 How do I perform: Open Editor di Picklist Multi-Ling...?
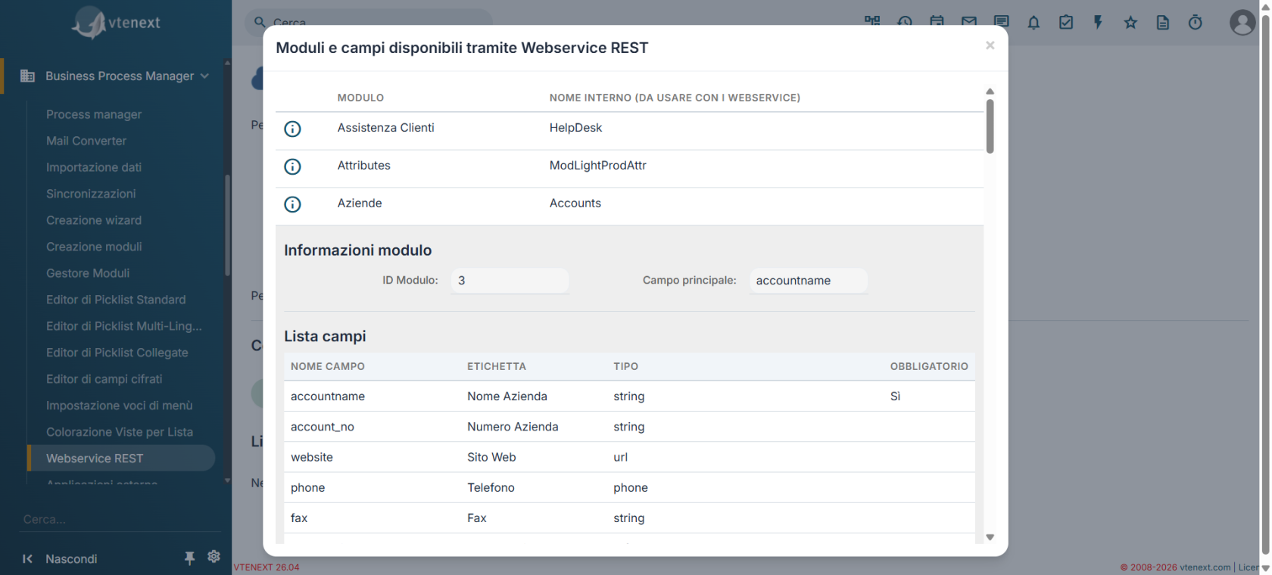[x=124, y=326]
